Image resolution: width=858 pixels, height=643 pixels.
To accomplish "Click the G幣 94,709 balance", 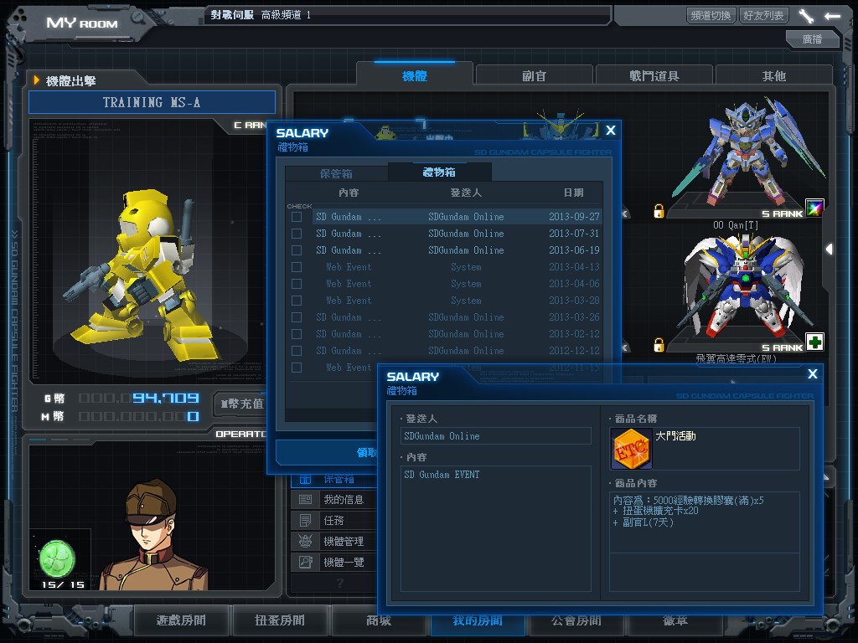I will pos(139,398).
